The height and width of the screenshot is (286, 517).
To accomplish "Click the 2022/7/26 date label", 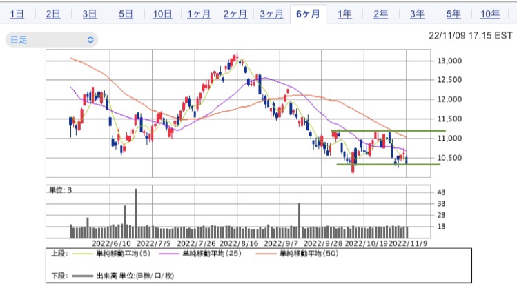I will point(196,243).
